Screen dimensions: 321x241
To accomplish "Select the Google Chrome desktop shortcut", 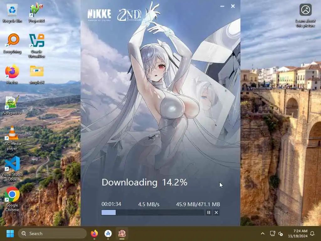I will [x=12, y=199].
